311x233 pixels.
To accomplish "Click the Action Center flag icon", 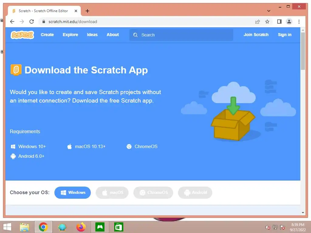I will point(282,227).
